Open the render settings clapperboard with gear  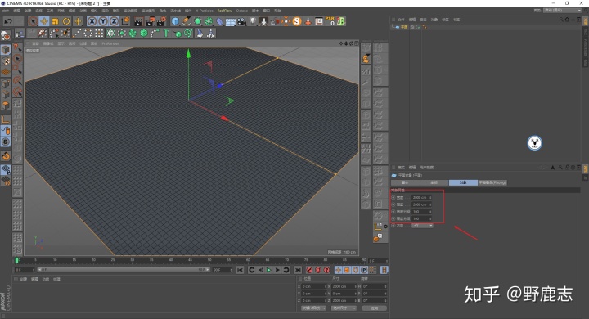coord(161,21)
